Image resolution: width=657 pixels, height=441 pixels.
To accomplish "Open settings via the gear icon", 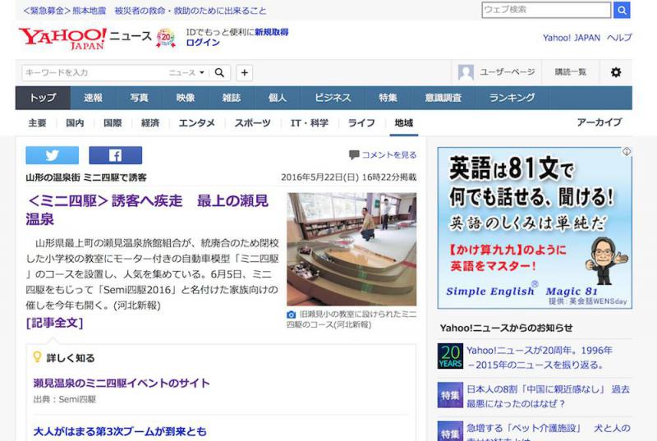I will point(616,72).
